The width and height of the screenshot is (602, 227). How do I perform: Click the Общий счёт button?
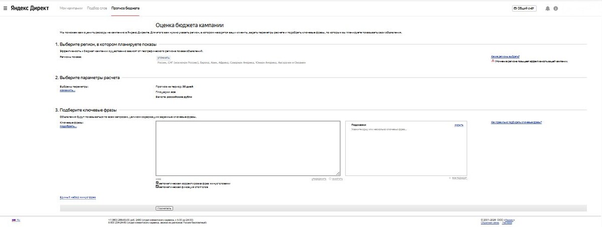coord(524,8)
